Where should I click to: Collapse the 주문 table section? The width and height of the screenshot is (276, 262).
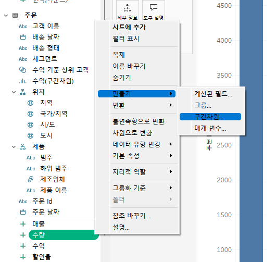[x=6, y=16]
